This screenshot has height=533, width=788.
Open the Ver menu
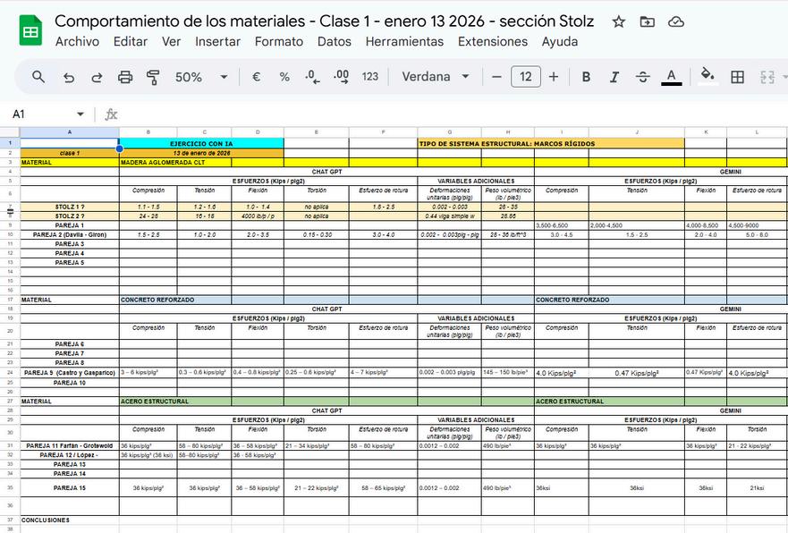point(172,42)
